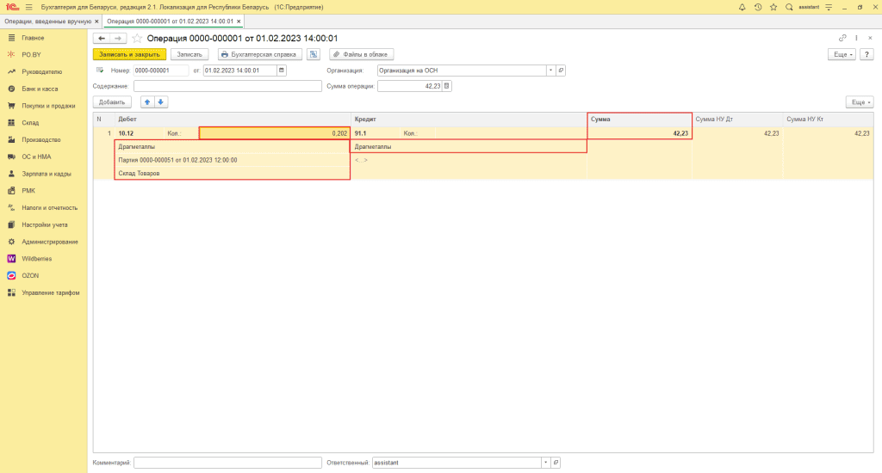Click the copy link chain icon
882x473 pixels.
click(842, 38)
